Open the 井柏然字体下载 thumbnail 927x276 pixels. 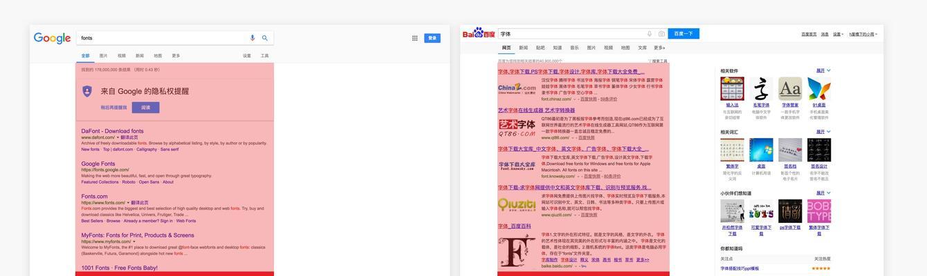tap(732, 211)
